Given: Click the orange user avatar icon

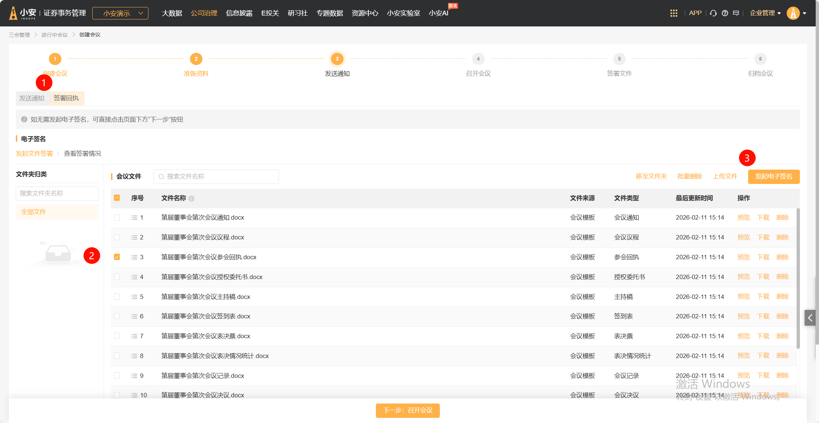Looking at the screenshot, I should click(x=793, y=13).
